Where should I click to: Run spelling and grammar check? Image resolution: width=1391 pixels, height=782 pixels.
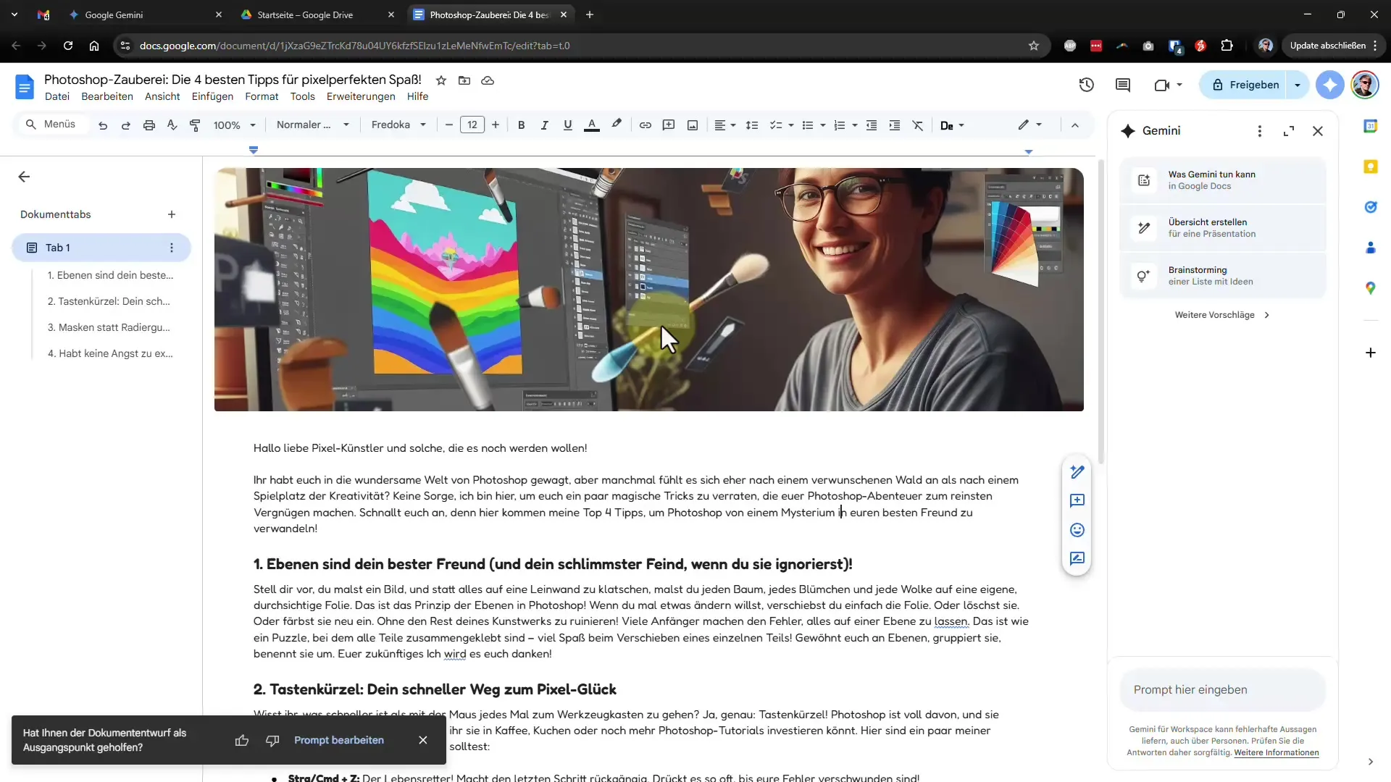pyautogui.click(x=172, y=125)
